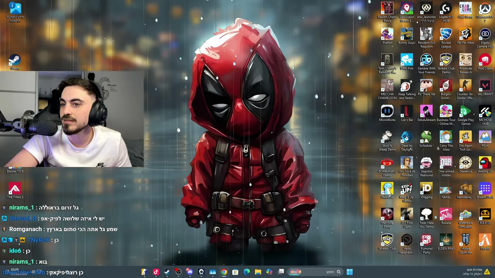The height and width of the screenshot is (278, 495).
Task: Select the MCHOSE HUB desktop shortcut
Action: click(x=485, y=115)
